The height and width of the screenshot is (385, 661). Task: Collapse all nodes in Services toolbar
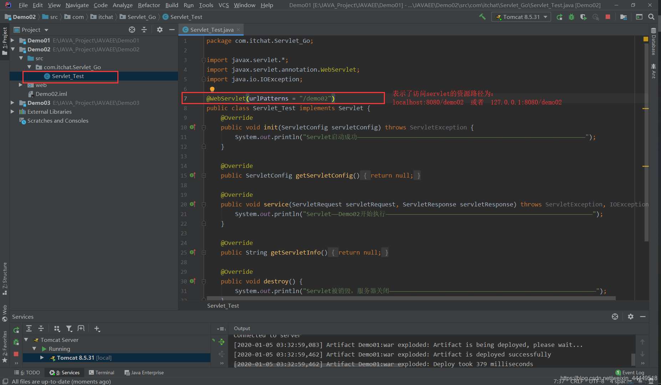pyautogui.click(x=41, y=328)
